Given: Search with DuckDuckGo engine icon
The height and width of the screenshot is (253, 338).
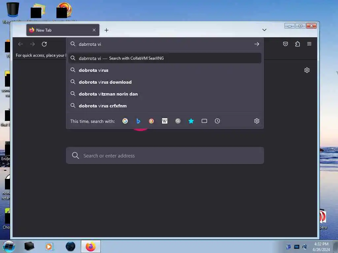Looking at the screenshot, I should pyautogui.click(x=151, y=121).
